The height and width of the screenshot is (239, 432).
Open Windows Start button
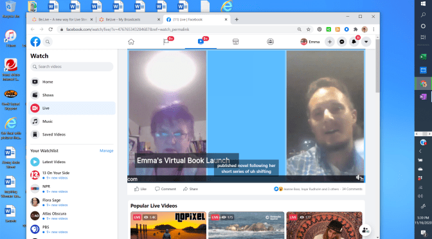click(423, 4)
